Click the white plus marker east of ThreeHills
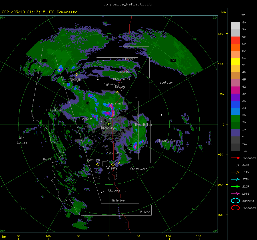Viewport: 257px width, 240px height. point(161,115)
